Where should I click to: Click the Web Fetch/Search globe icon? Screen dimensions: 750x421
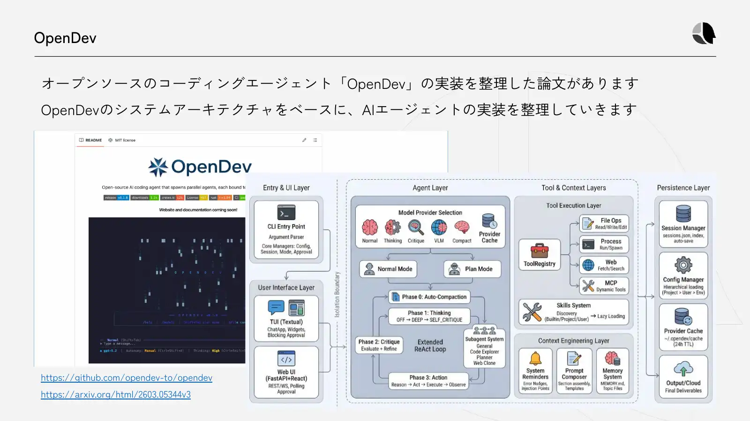[x=588, y=265]
